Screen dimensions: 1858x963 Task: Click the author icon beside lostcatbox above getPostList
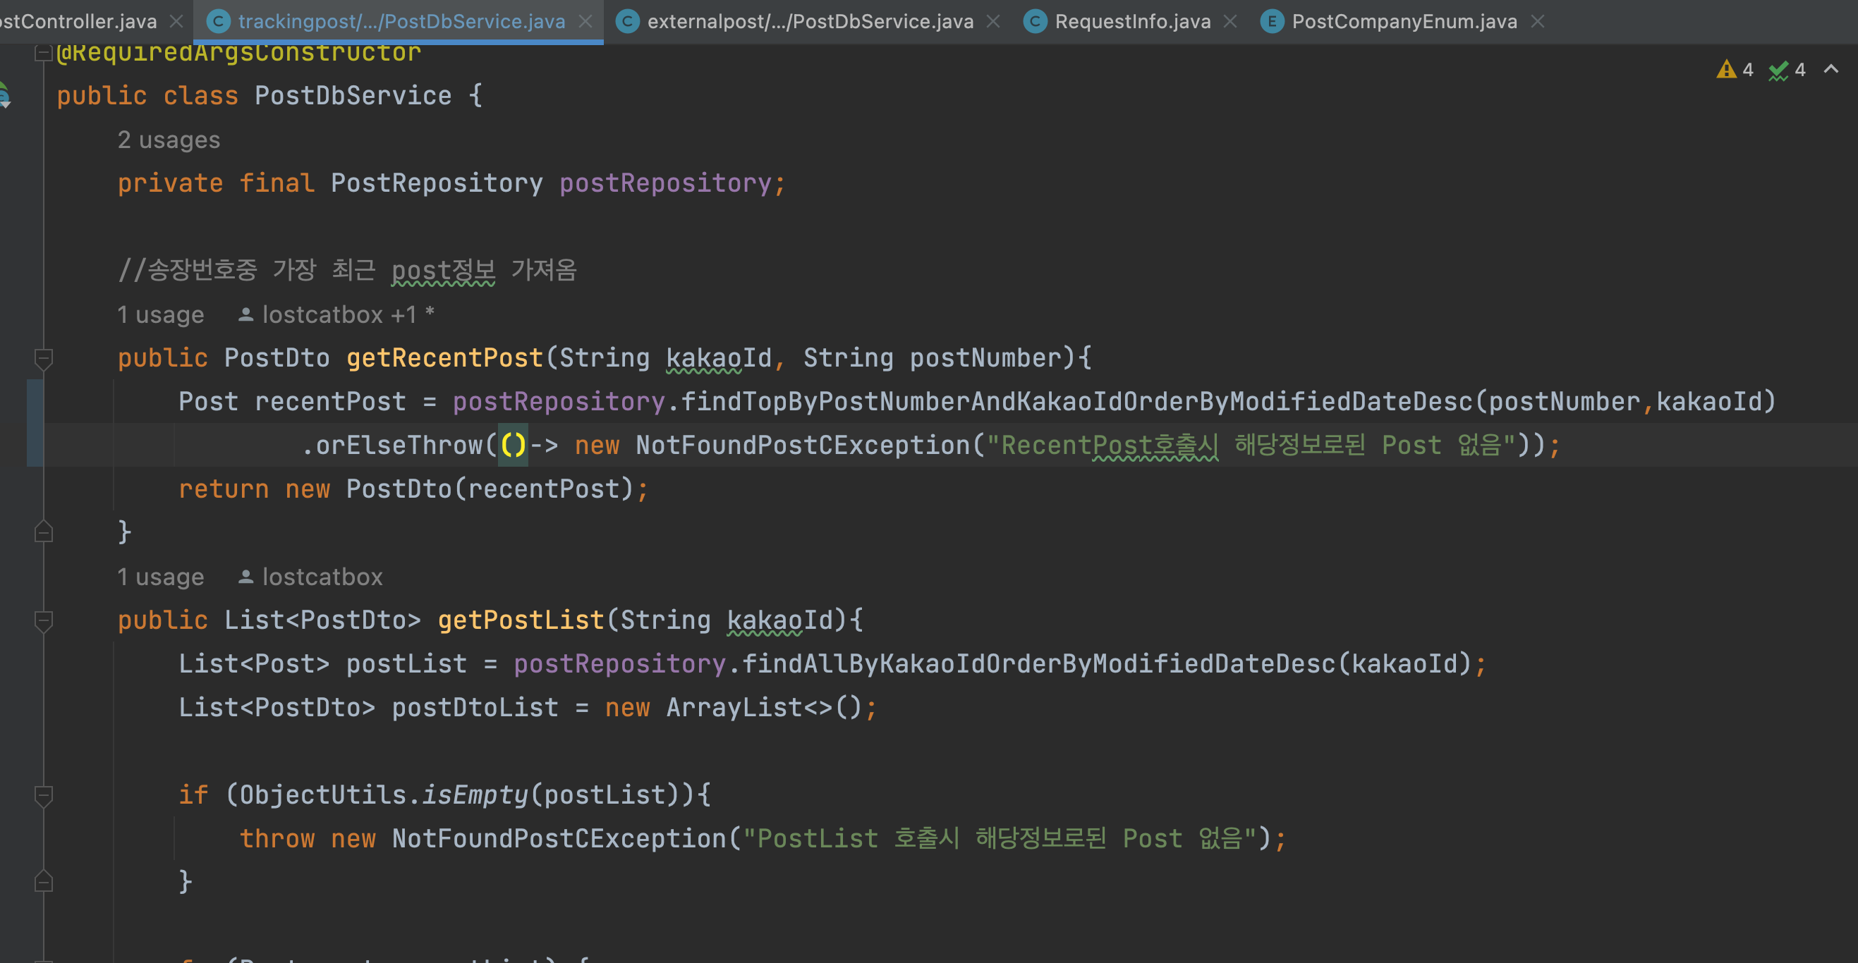pos(246,577)
